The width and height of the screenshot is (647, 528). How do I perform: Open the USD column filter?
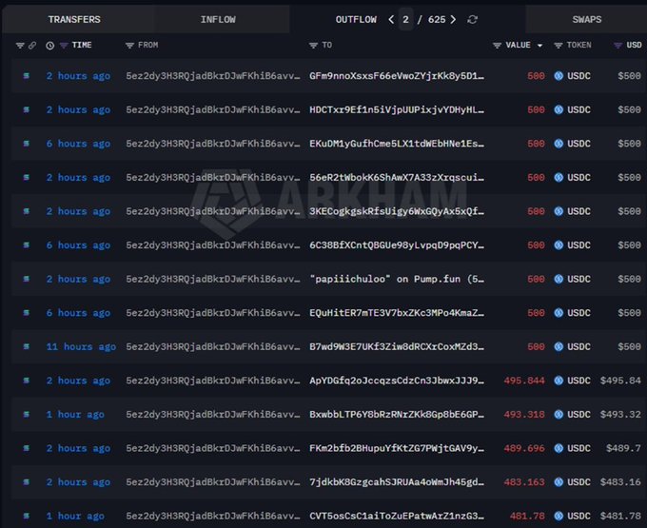(x=618, y=46)
